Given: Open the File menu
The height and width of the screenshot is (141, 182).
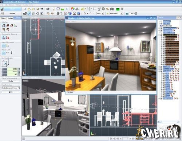Looking at the screenshot, I should pos(2,5).
